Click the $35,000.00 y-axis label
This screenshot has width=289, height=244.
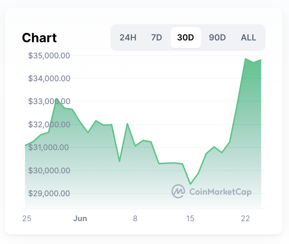(49, 56)
